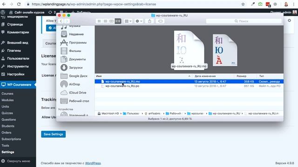Open Комментарии in WordPress menu
This screenshot has height=167, width=298.
(x=18, y=32)
